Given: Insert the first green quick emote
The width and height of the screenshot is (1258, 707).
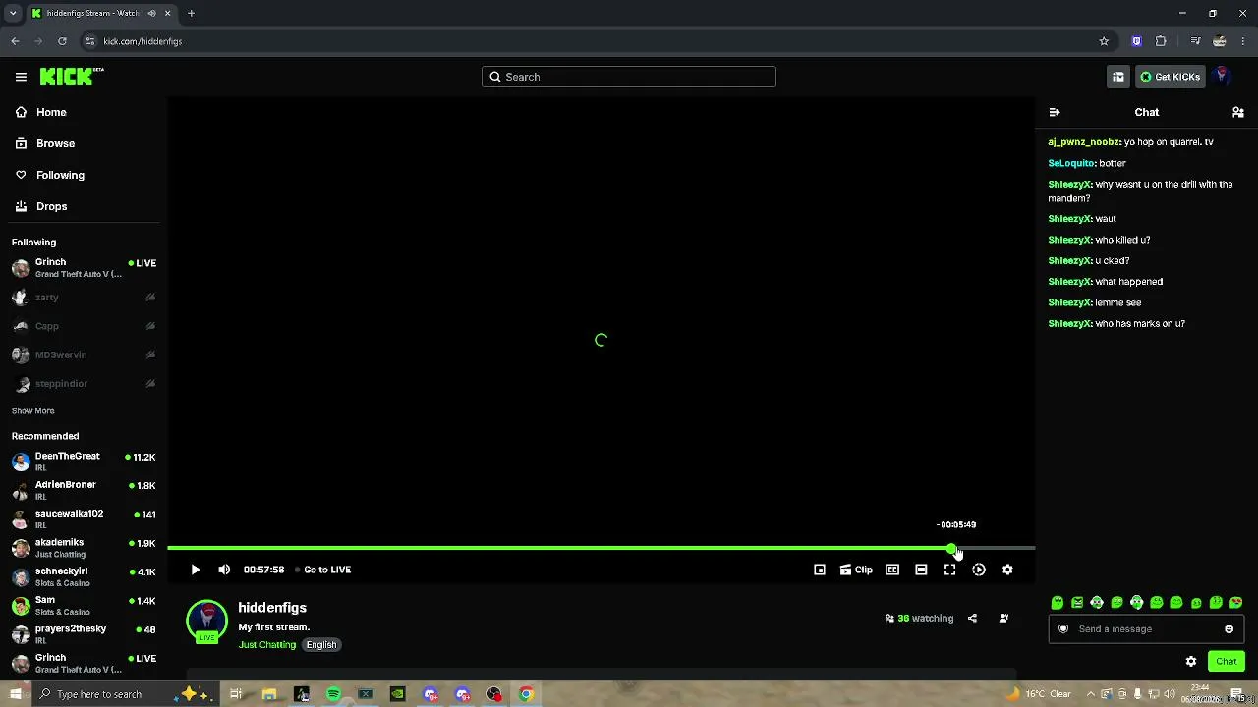Looking at the screenshot, I should [1058, 603].
